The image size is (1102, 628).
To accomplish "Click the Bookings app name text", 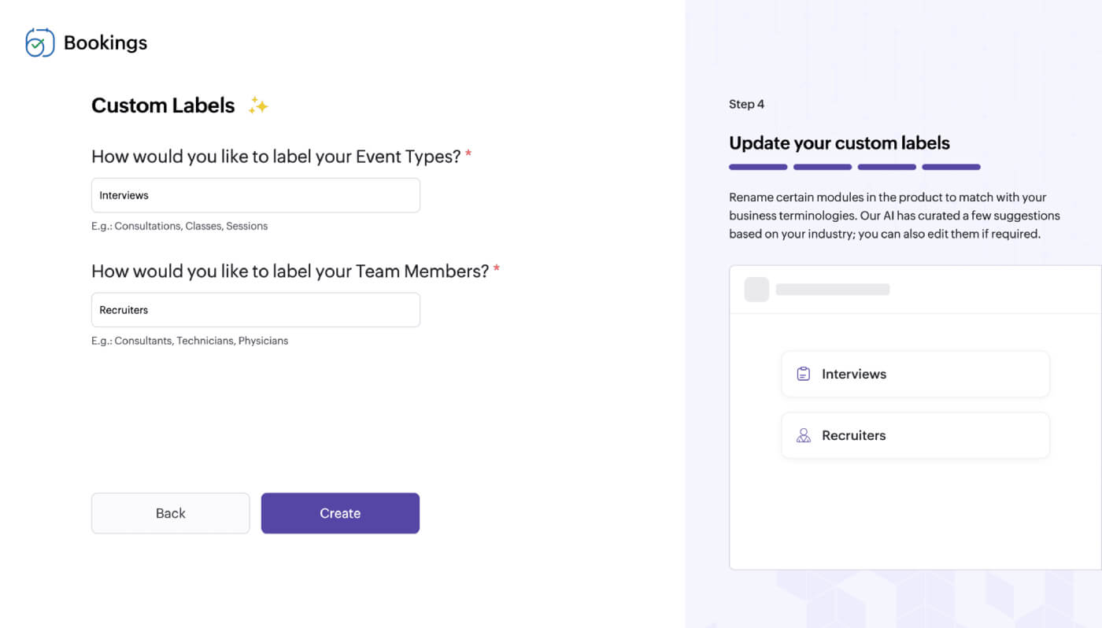I will 105,42.
